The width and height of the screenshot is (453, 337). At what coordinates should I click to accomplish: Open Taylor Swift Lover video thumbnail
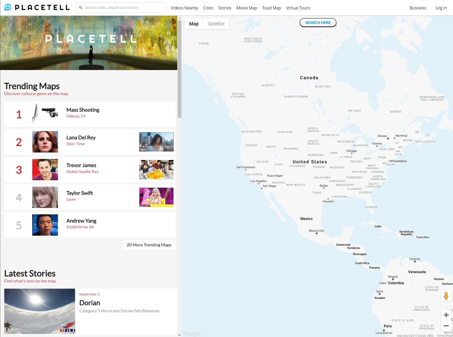pos(156,197)
